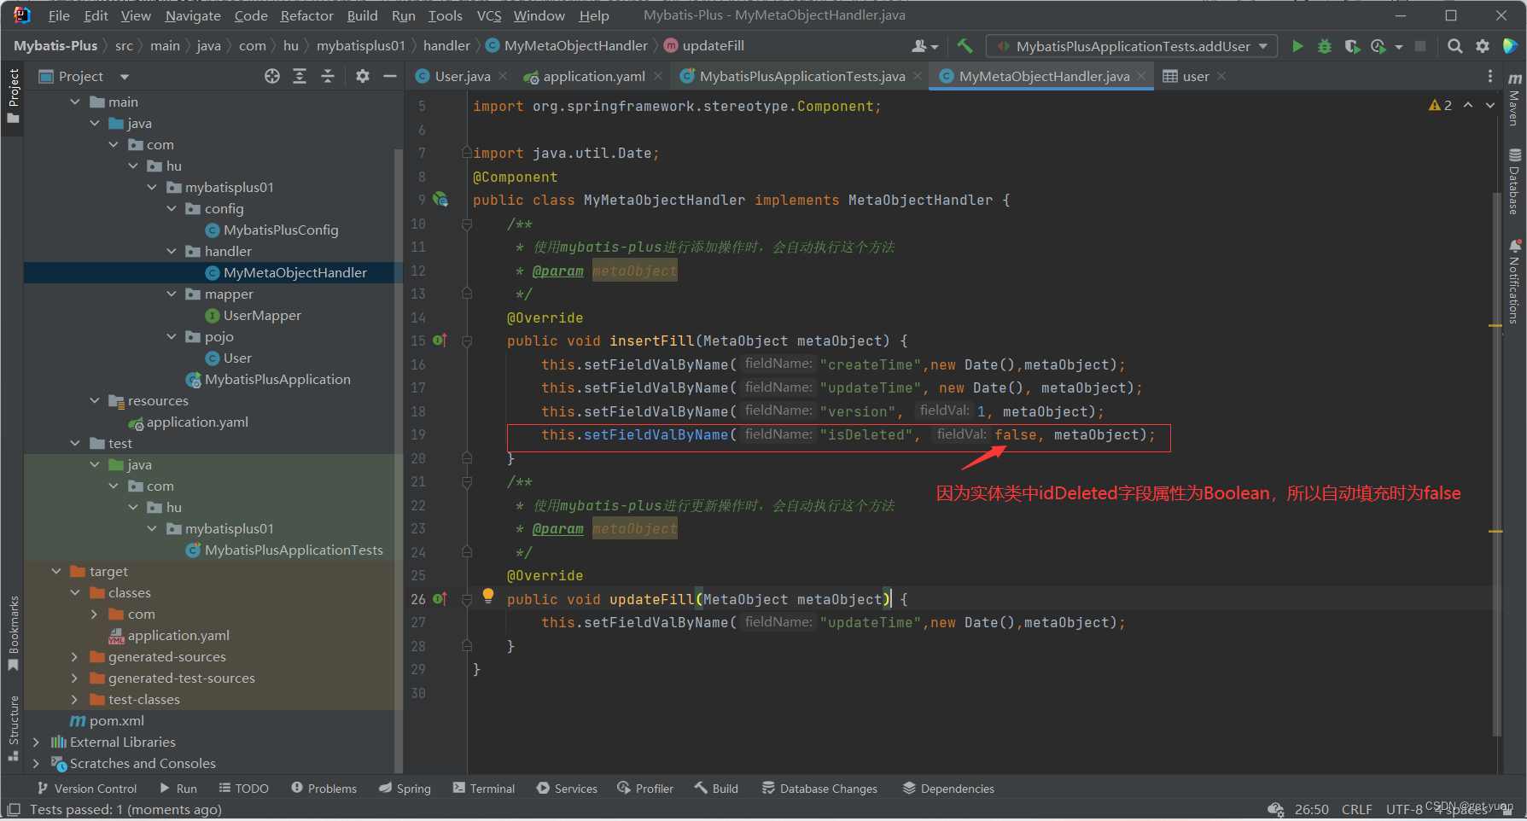The width and height of the screenshot is (1527, 821).
Task: Build project with the hammer icon
Action: pyautogui.click(x=965, y=46)
